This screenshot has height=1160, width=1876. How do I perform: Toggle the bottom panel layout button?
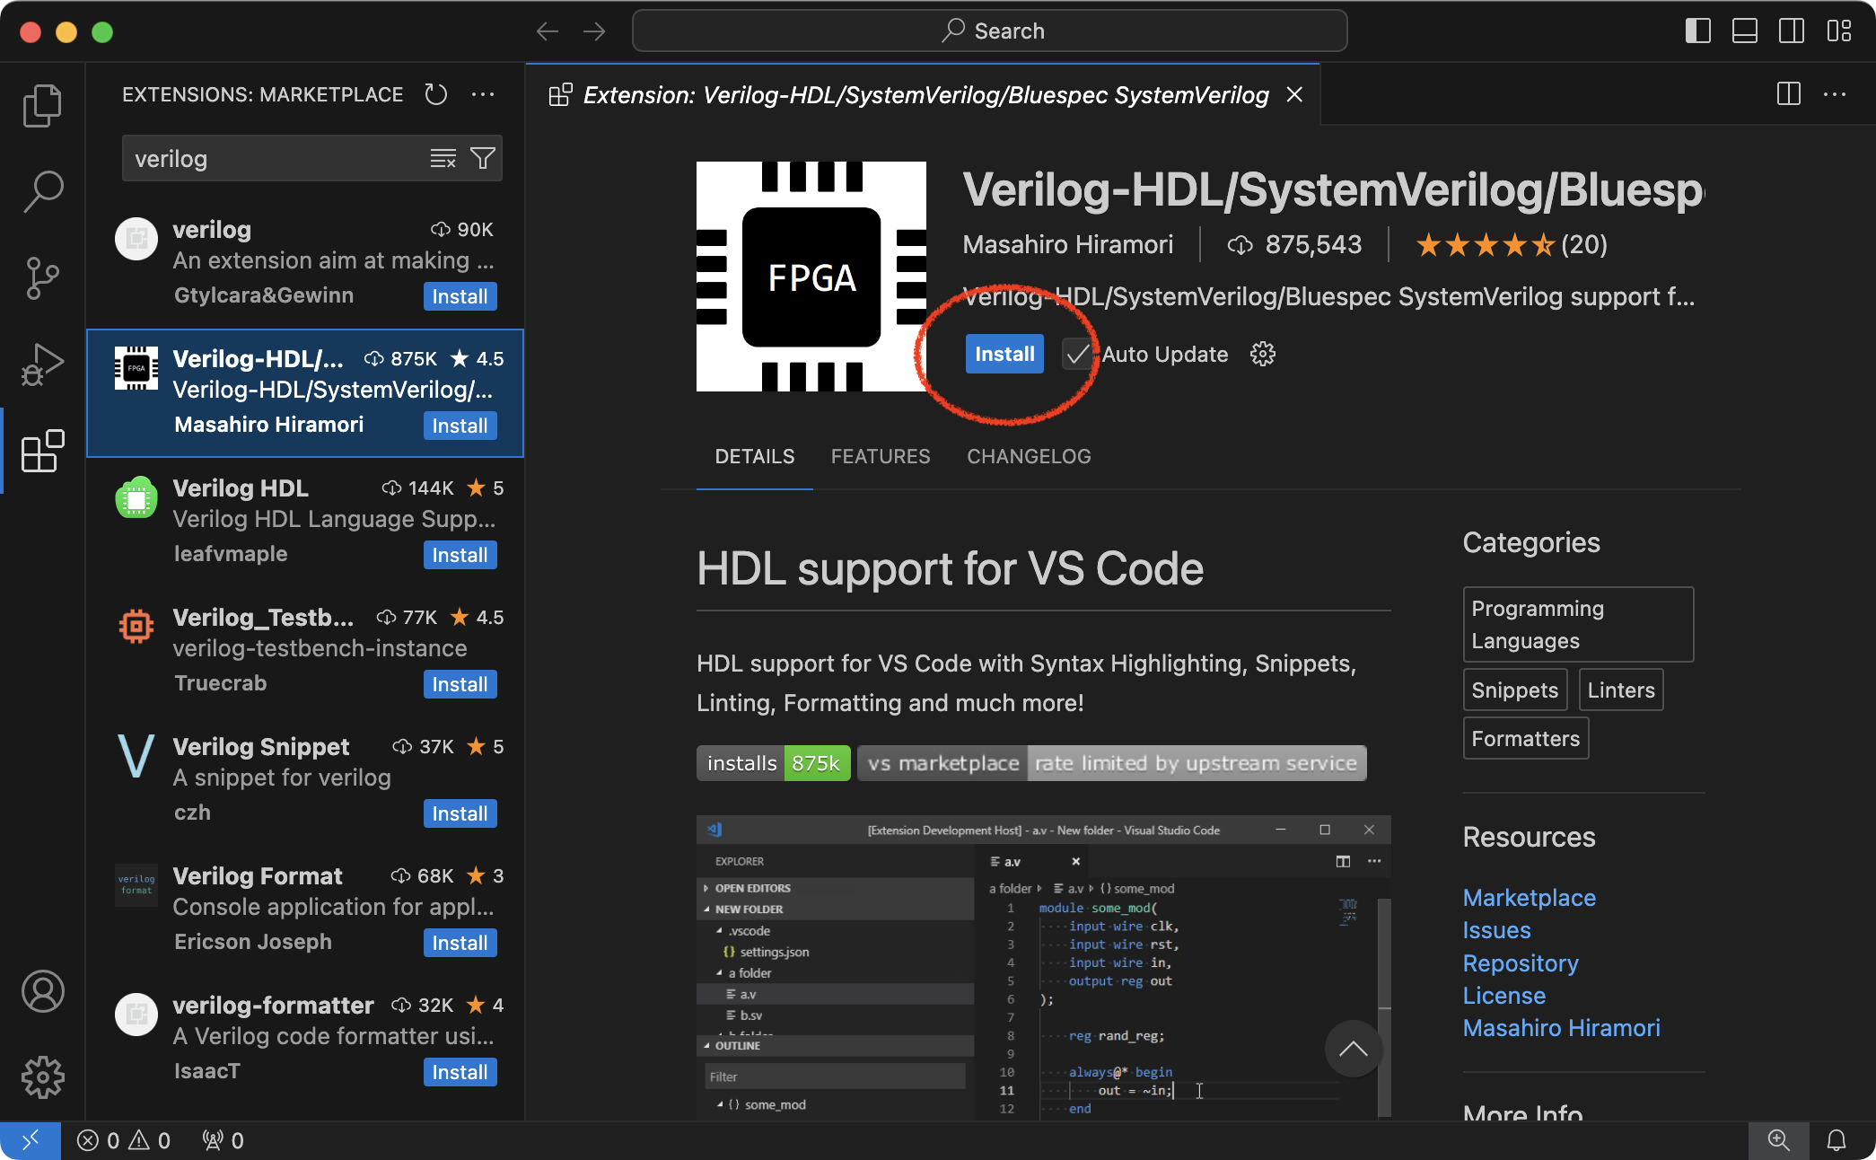point(1744,31)
